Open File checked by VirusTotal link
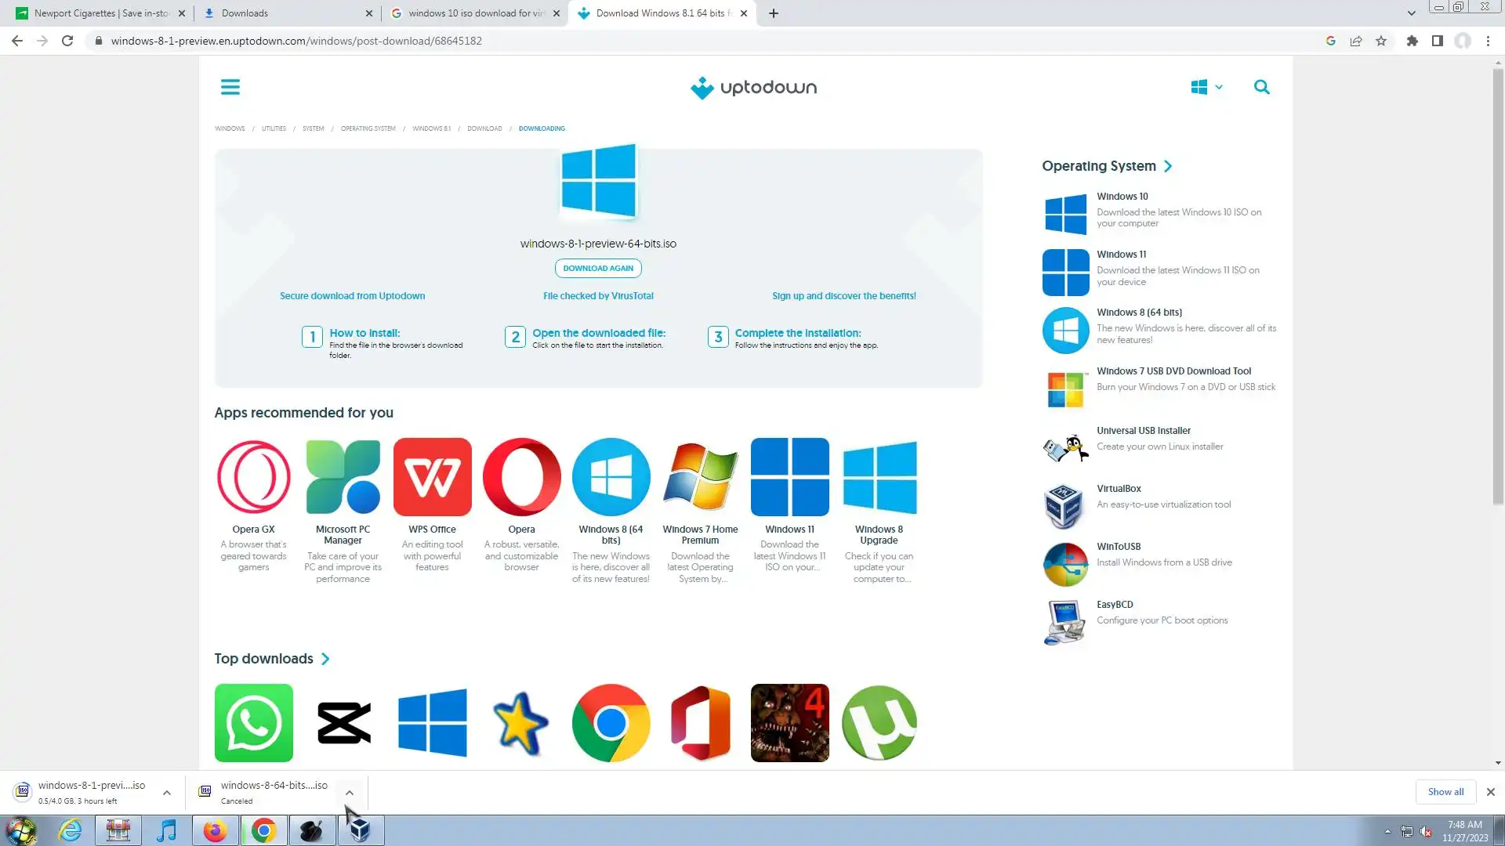The width and height of the screenshot is (1505, 846). click(598, 296)
